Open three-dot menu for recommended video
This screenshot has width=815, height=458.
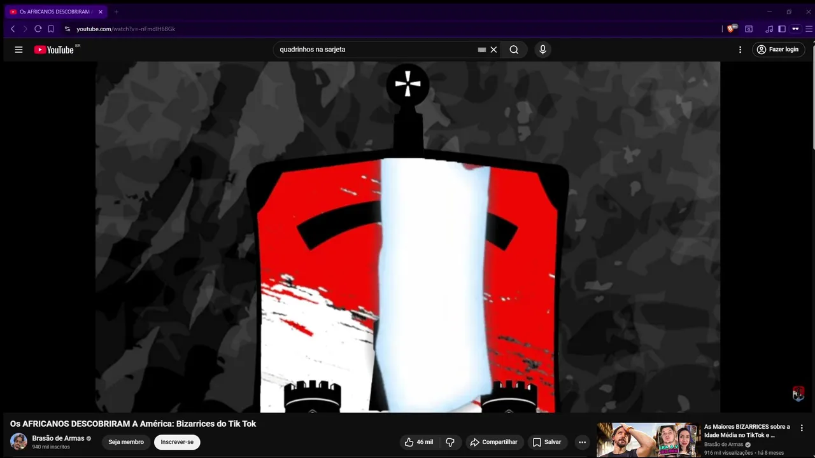coord(802,428)
